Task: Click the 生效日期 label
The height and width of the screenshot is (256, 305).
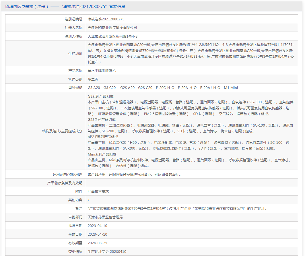Action: click(75, 234)
